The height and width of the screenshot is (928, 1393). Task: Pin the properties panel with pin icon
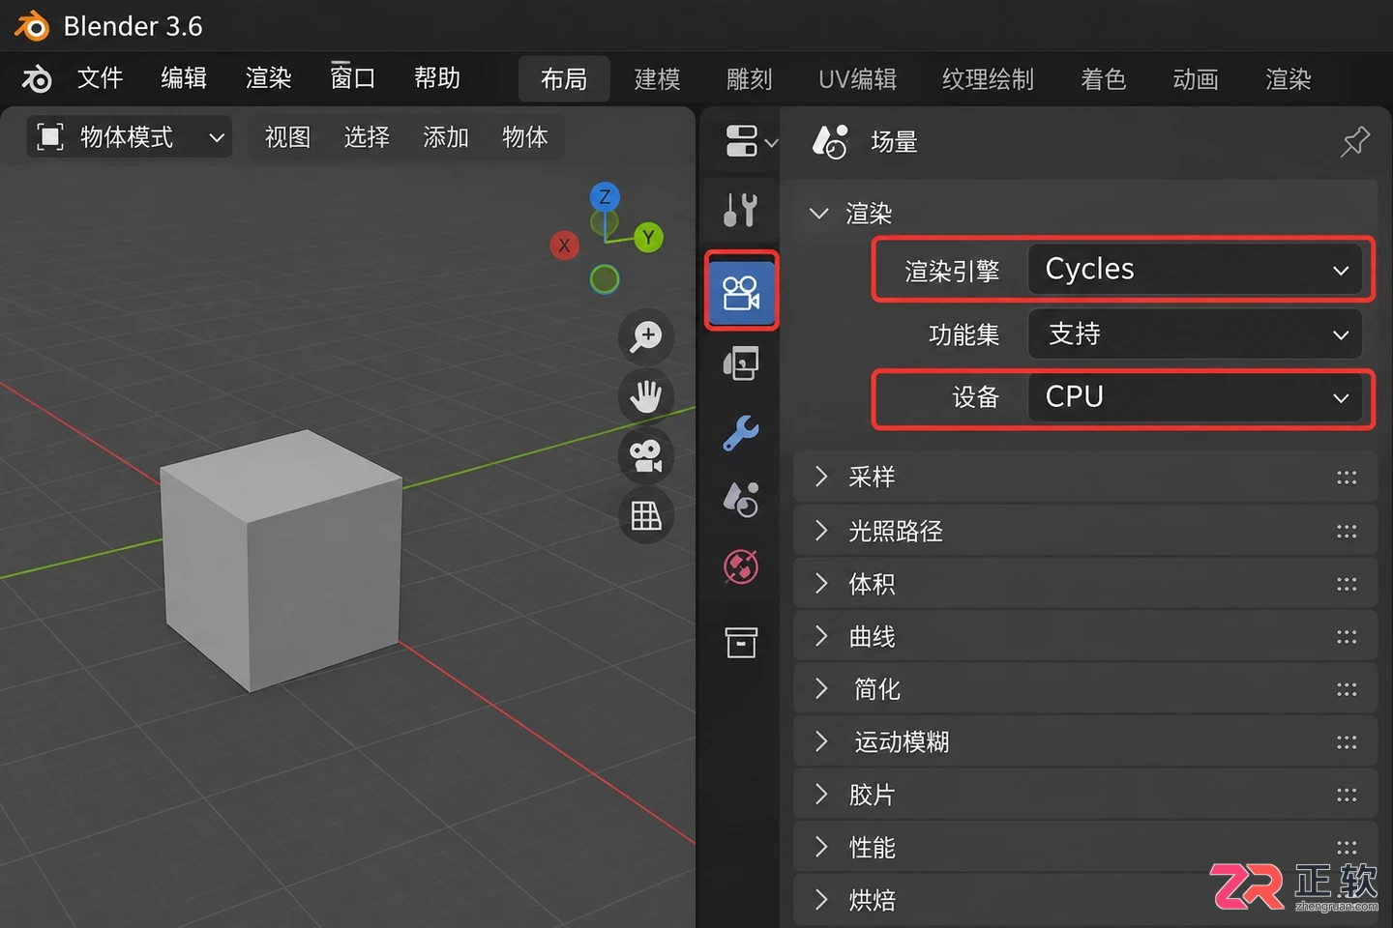[1355, 141]
